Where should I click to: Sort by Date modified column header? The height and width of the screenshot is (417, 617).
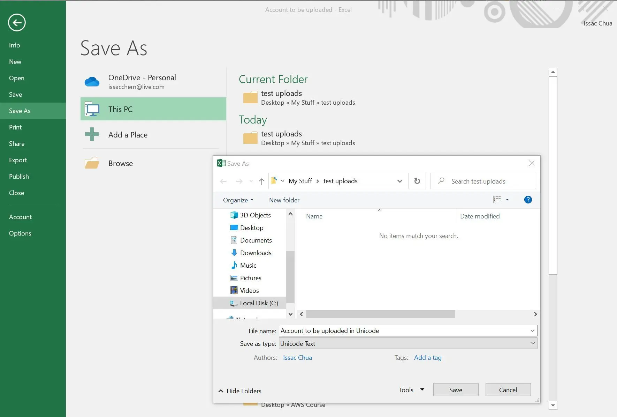point(480,216)
